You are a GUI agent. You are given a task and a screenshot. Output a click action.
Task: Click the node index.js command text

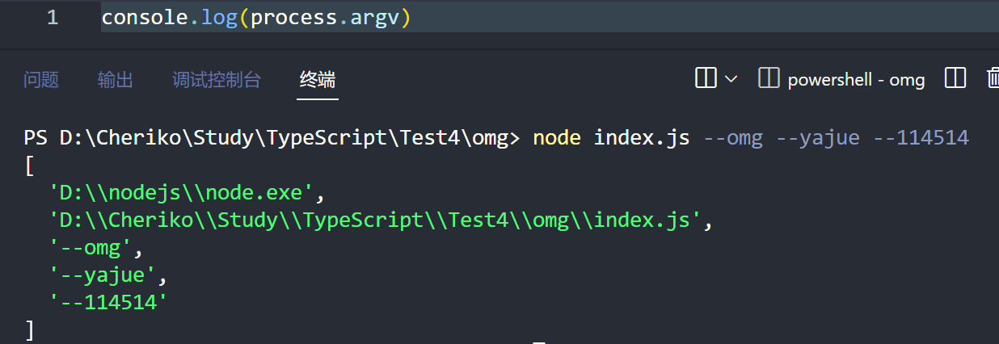[x=611, y=138]
